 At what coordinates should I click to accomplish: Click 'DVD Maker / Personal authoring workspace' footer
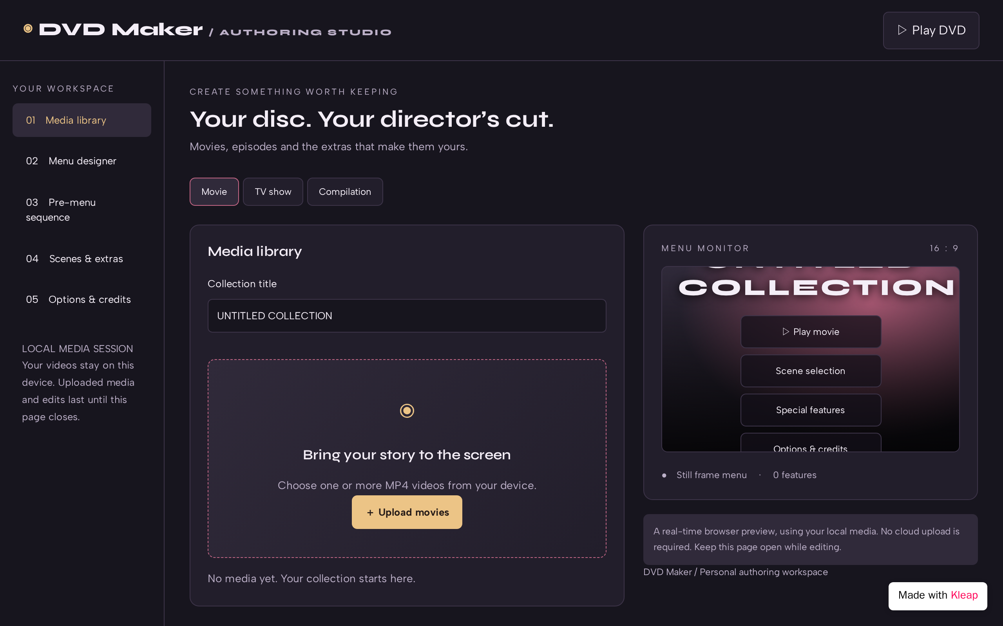(x=735, y=572)
